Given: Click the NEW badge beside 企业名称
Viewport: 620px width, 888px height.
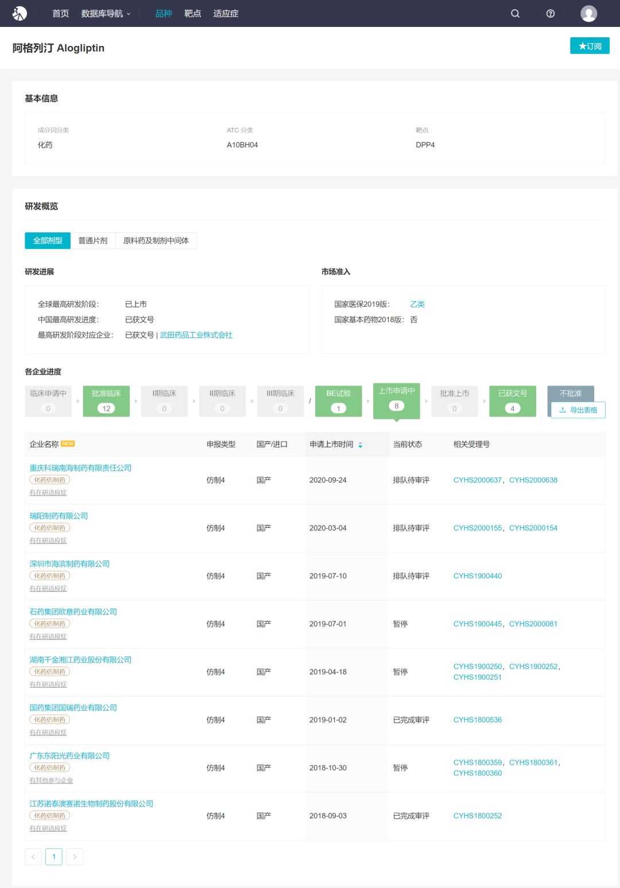Looking at the screenshot, I should [x=68, y=443].
